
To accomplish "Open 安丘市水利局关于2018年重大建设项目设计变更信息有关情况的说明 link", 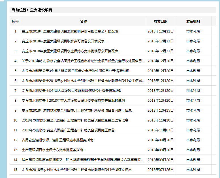I will (73, 101).
